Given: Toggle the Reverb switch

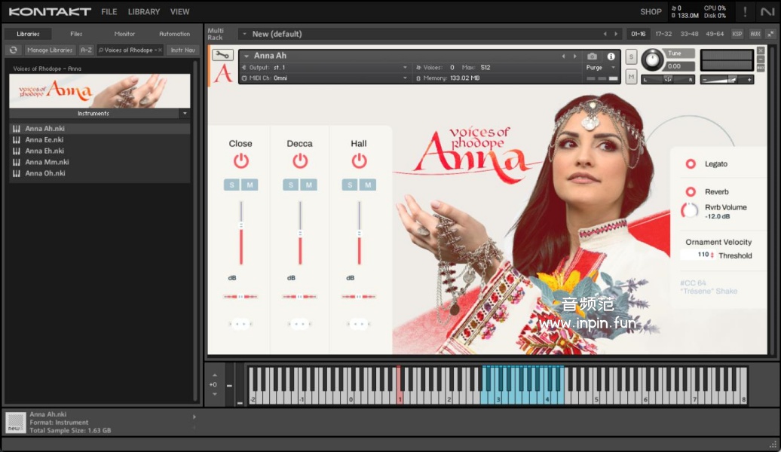Looking at the screenshot, I should click(x=691, y=191).
